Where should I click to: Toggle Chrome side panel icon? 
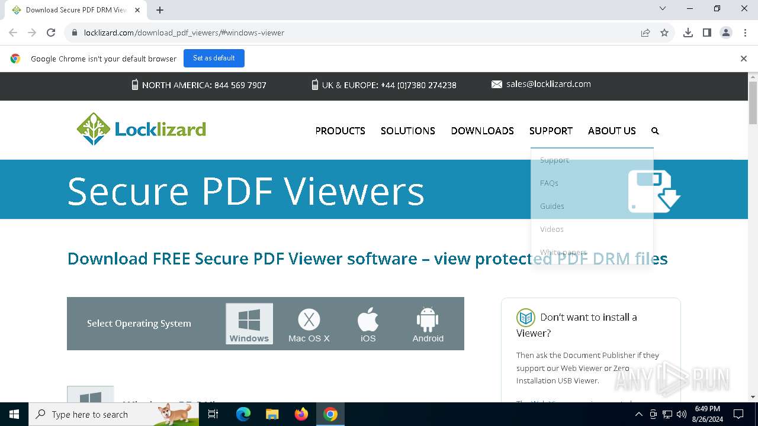click(707, 33)
